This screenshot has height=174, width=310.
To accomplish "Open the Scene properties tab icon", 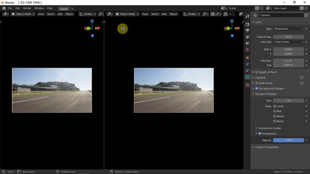I will click(248, 43).
